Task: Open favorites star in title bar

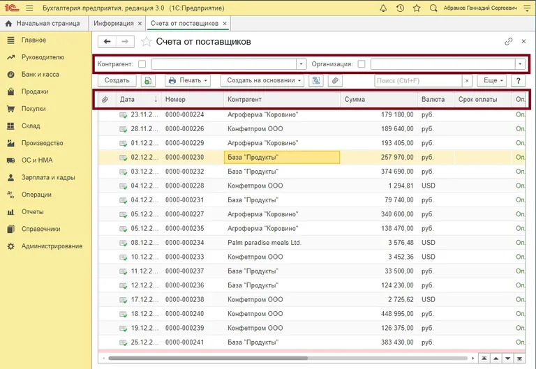Action: 417,8
